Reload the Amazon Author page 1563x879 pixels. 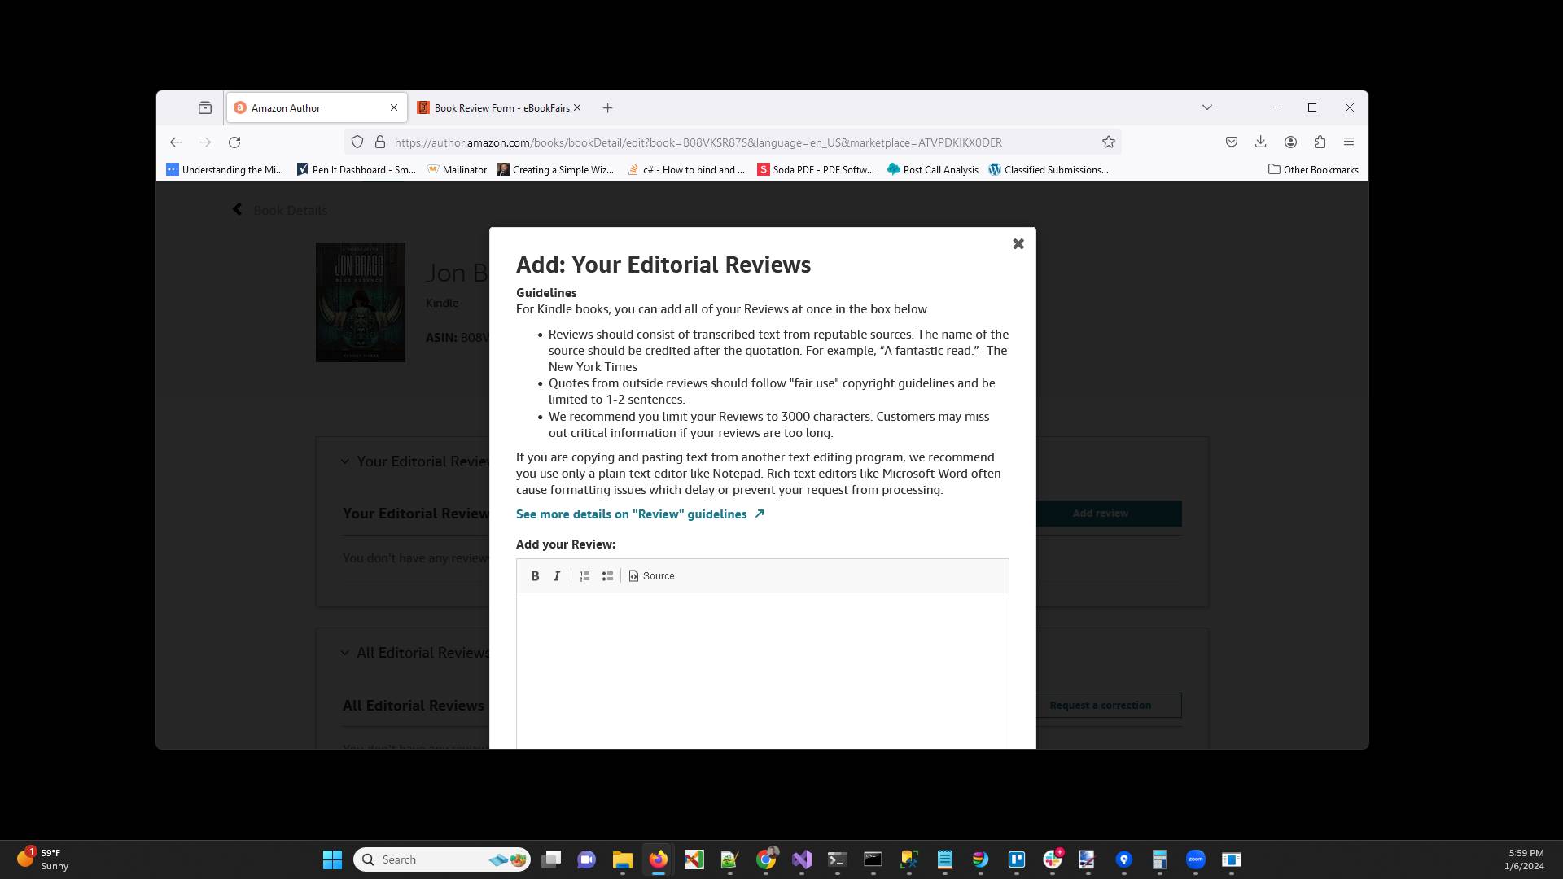[235, 142]
